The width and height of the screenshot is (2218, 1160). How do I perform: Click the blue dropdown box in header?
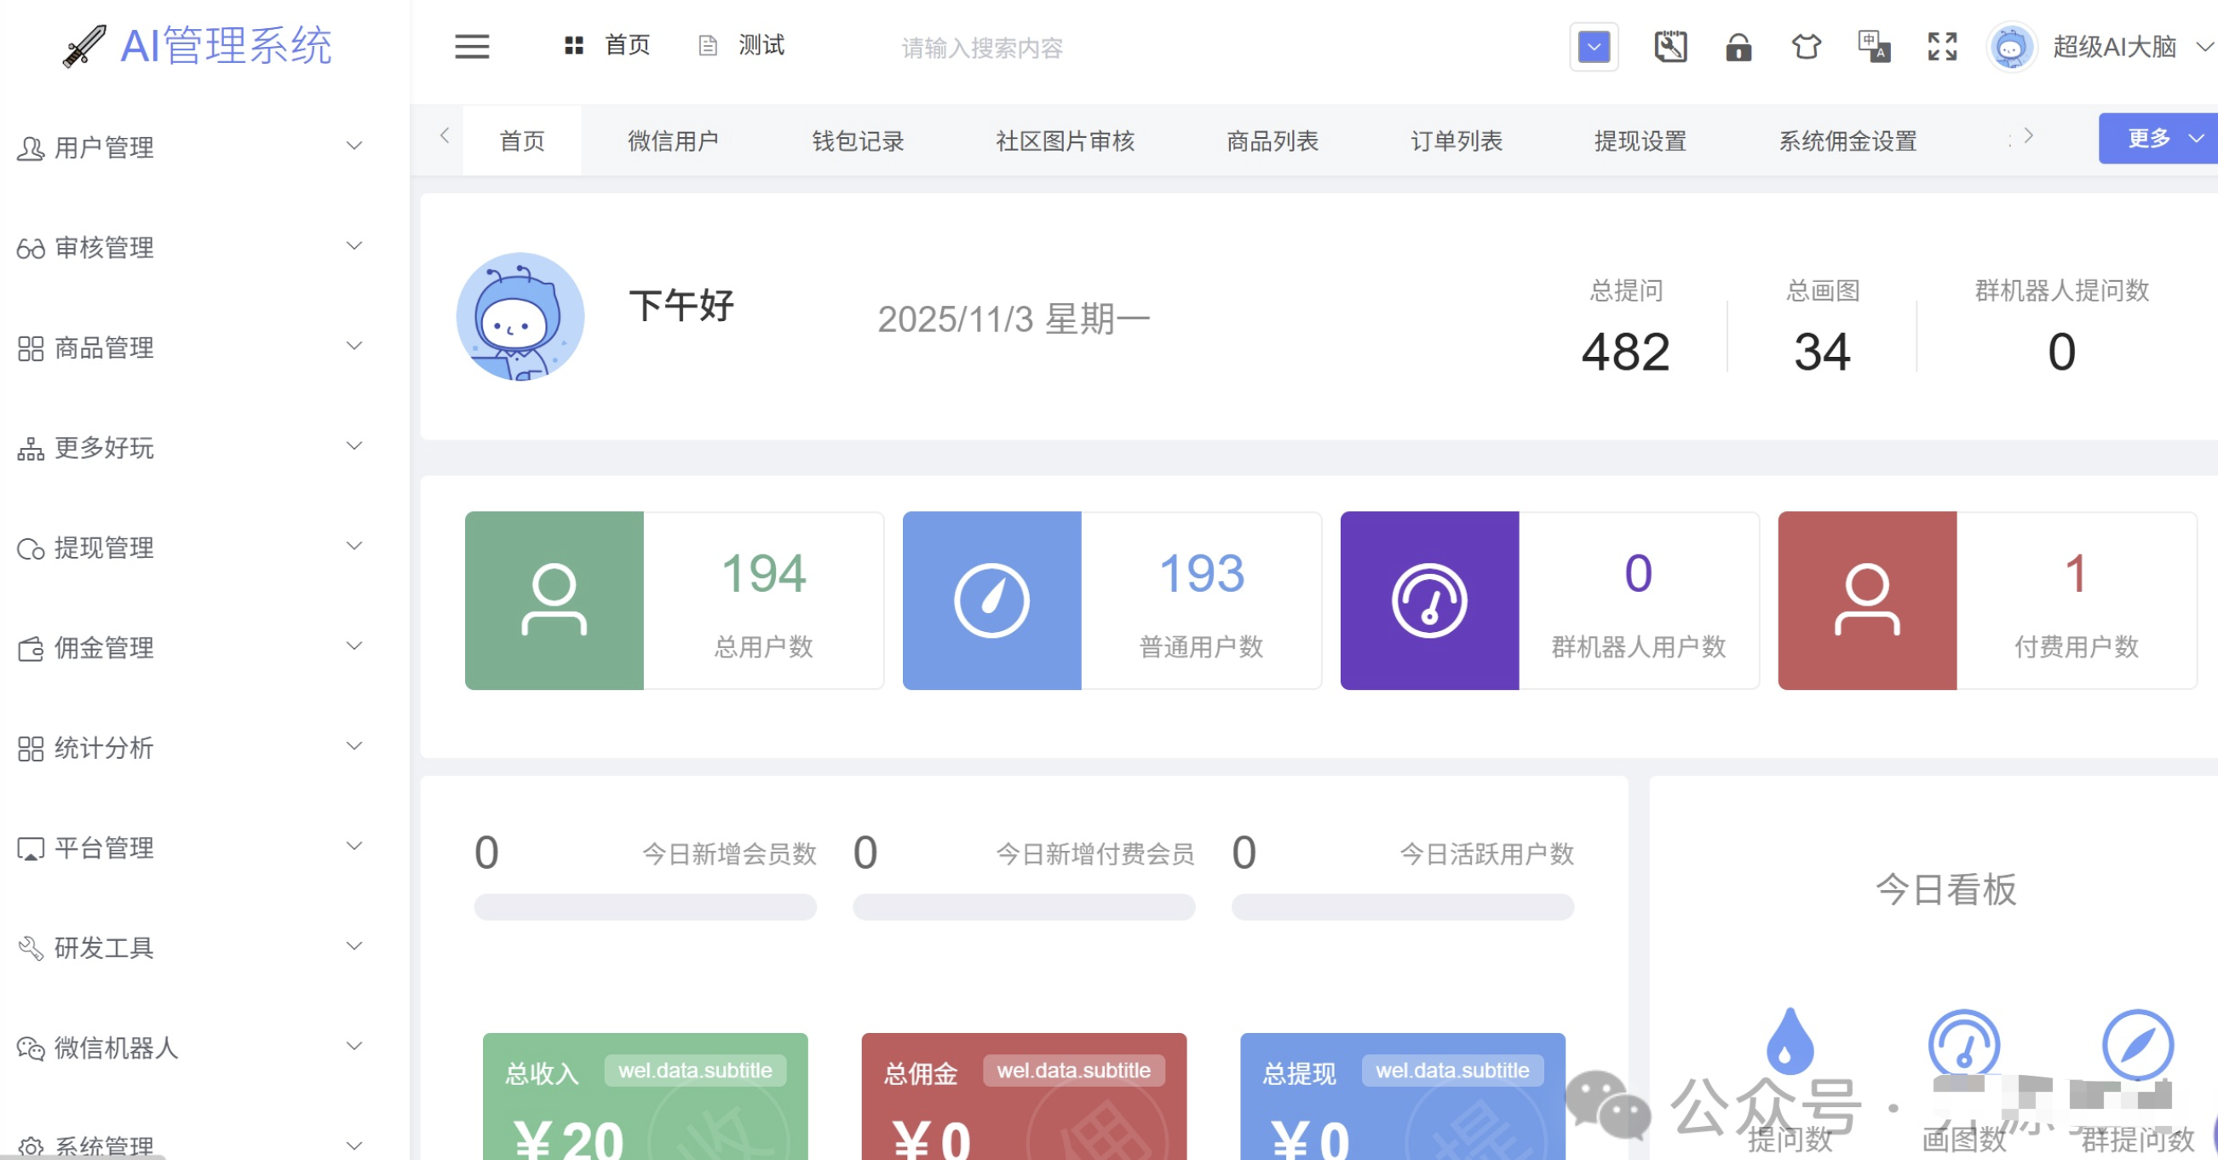click(1594, 47)
